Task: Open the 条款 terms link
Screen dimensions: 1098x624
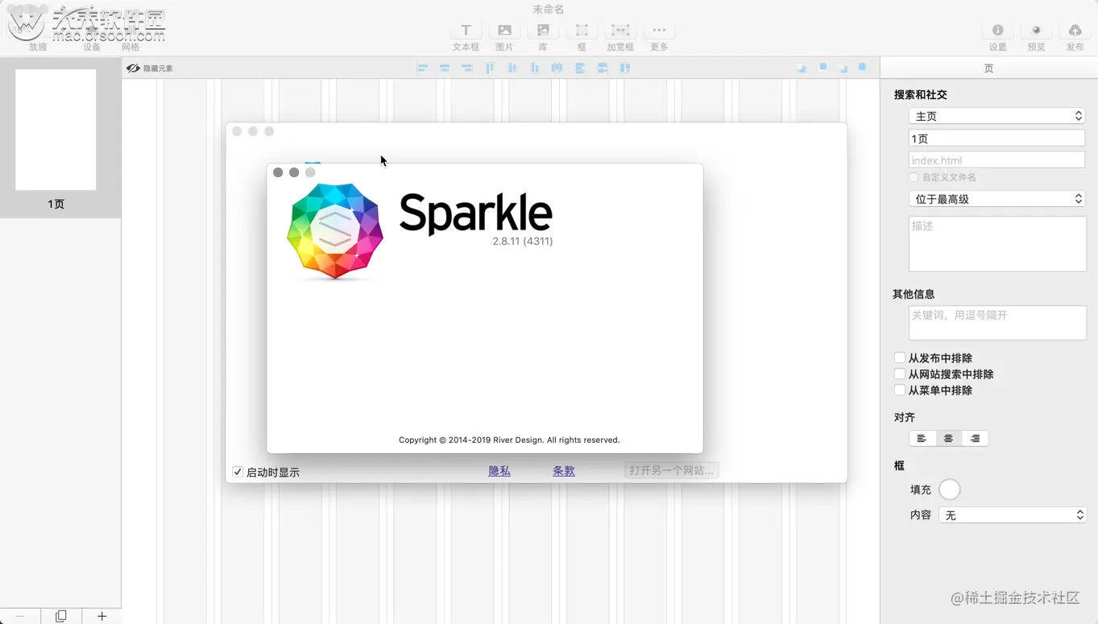Action: [564, 471]
